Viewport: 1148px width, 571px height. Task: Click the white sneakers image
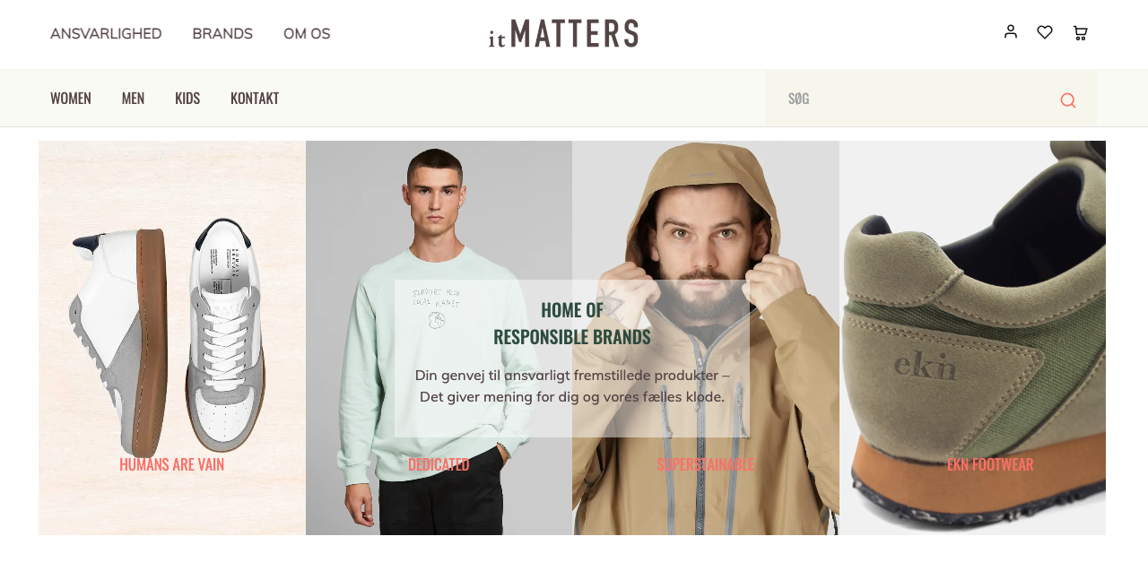click(172, 338)
